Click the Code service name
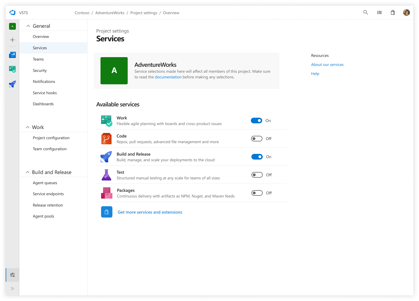This screenshot has width=419, height=301. pos(122,136)
